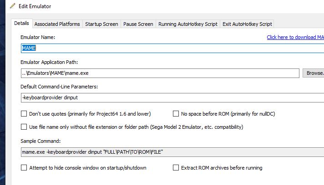324x185 pixels.
Task: Click the Default Command-Line Parameters field
Action: (172, 97)
